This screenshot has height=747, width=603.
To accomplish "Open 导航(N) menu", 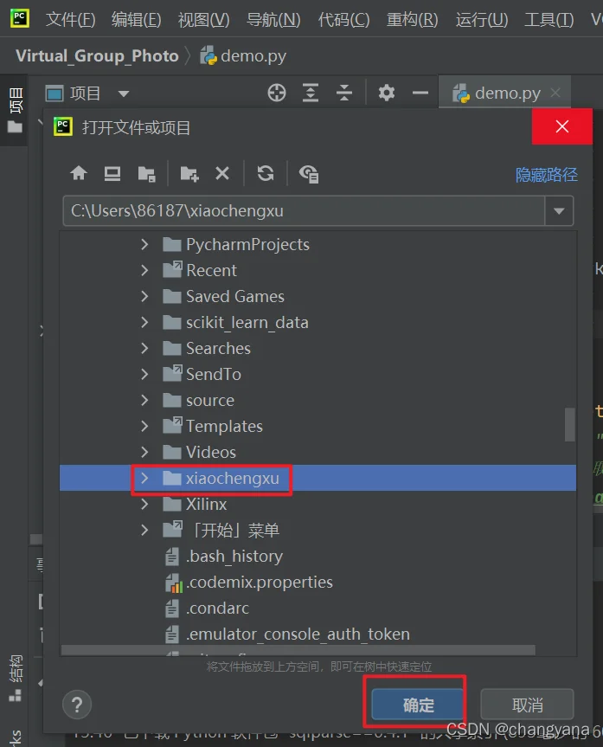I will pyautogui.click(x=273, y=20).
